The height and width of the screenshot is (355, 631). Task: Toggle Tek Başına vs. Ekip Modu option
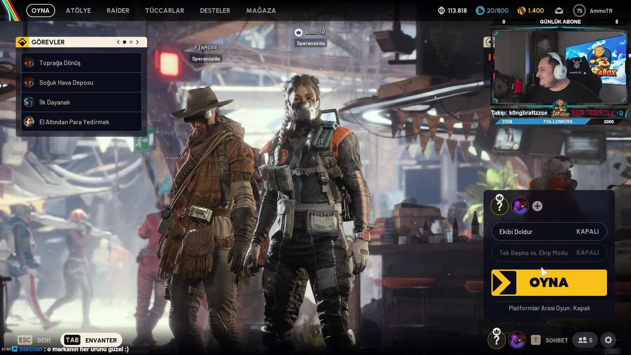tap(549, 252)
